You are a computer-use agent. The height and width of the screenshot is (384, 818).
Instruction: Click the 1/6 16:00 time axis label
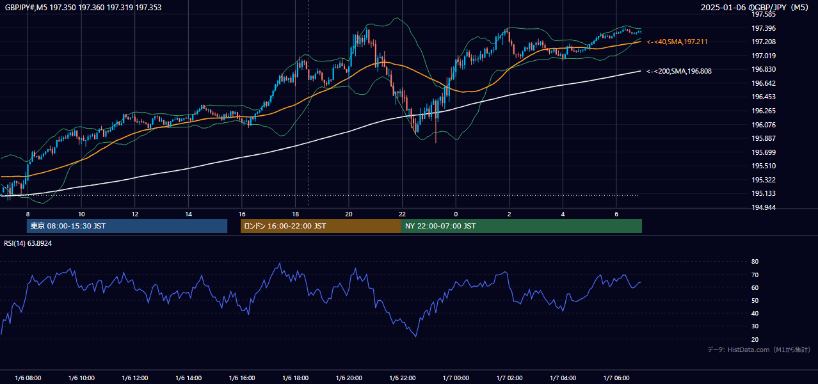point(242,378)
